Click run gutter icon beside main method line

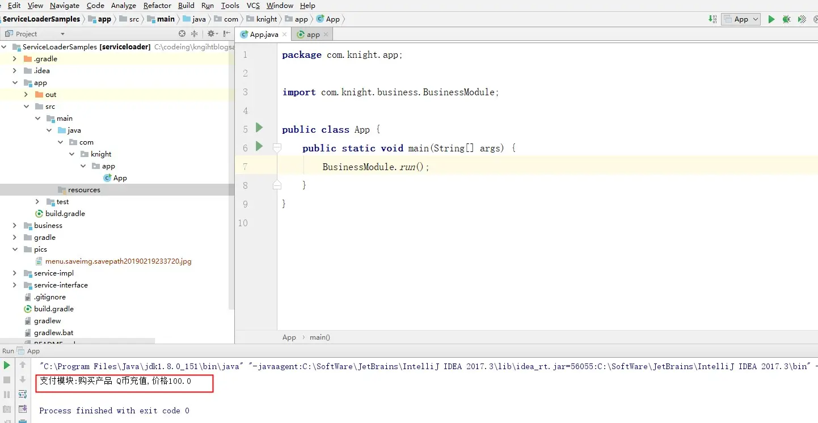(x=259, y=146)
